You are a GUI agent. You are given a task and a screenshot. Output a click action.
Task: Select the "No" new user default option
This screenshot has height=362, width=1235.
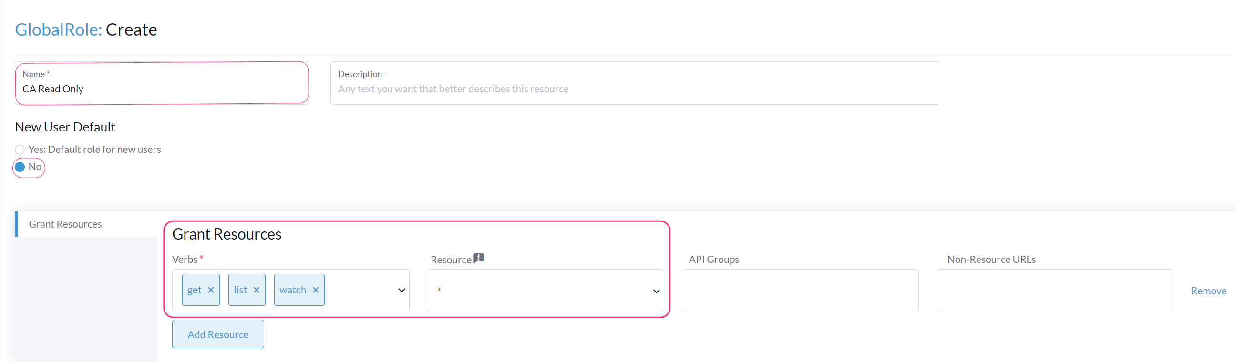20,167
